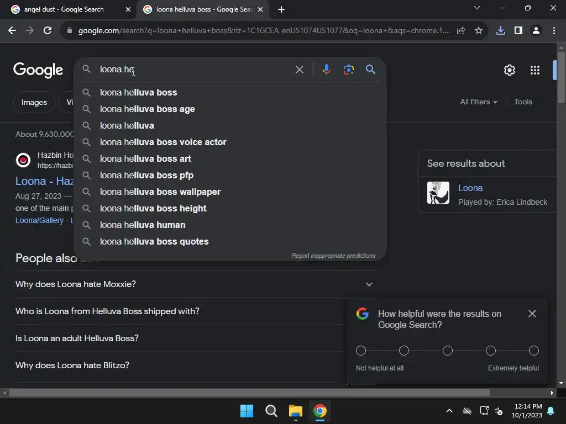Clear the search box text
Image resolution: width=566 pixels, height=424 pixels.
299,70
